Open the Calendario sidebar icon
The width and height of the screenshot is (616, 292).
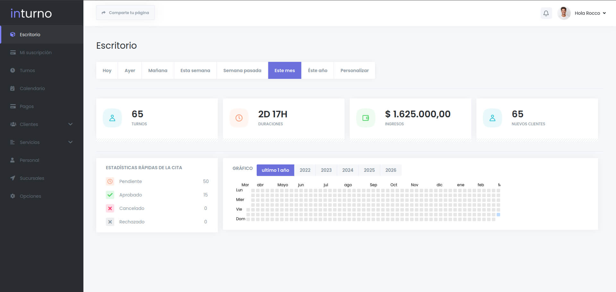(x=13, y=88)
